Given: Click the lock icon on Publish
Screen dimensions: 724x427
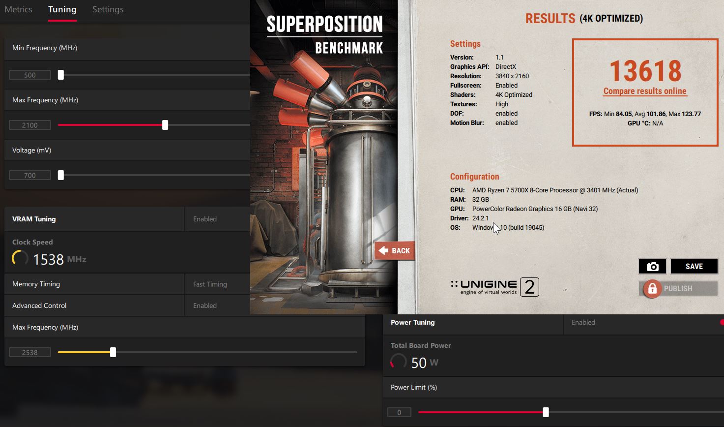Looking at the screenshot, I should pyautogui.click(x=652, y=289).
